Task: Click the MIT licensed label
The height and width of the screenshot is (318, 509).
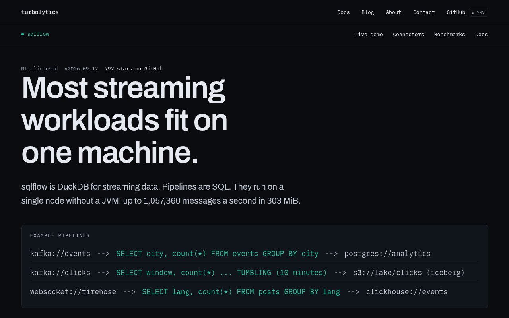Action: (39, 69)
